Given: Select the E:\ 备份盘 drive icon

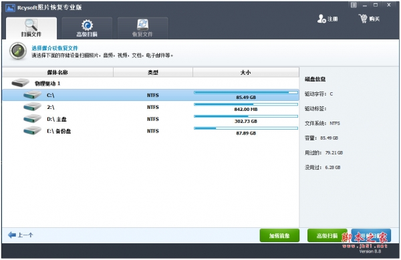Looking at the screenshot, I should point(32,131).
